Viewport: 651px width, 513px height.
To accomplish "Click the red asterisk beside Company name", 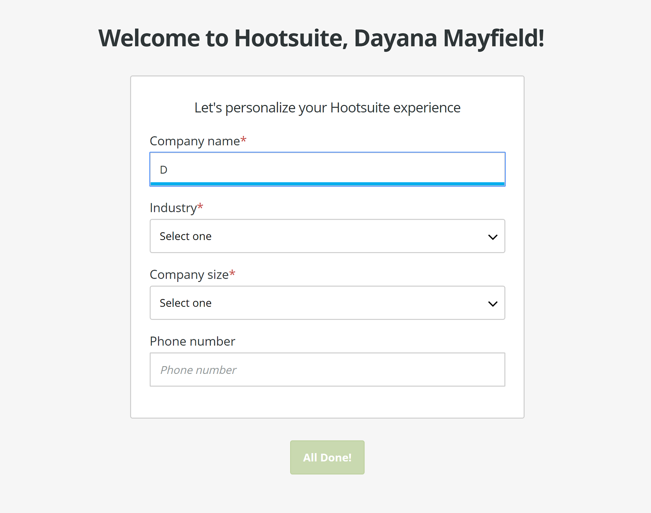I will click(243, 140).
